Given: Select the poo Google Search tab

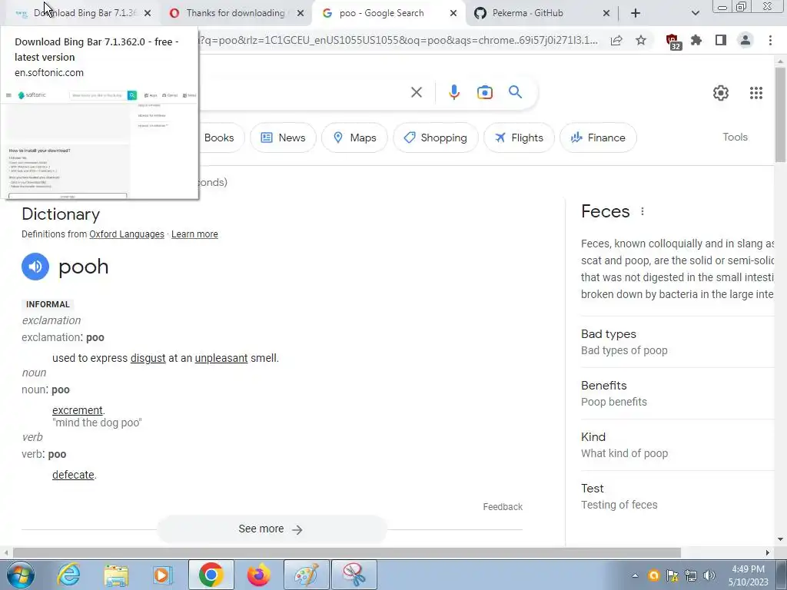Looking at the screenshot, I should tap(381, 13).
